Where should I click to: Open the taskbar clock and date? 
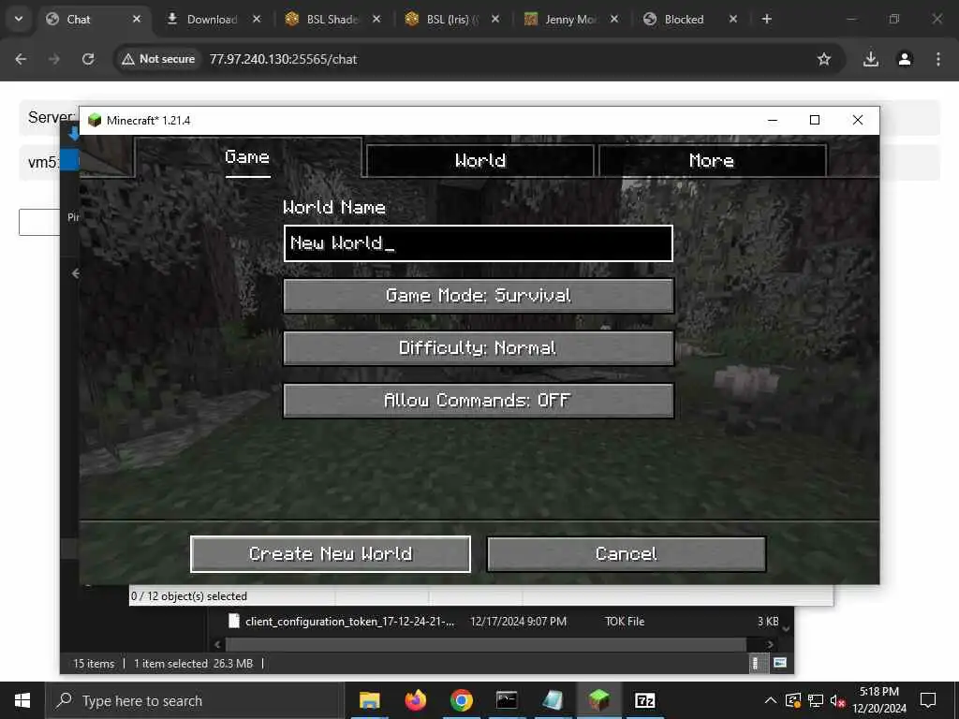[879, 700]
